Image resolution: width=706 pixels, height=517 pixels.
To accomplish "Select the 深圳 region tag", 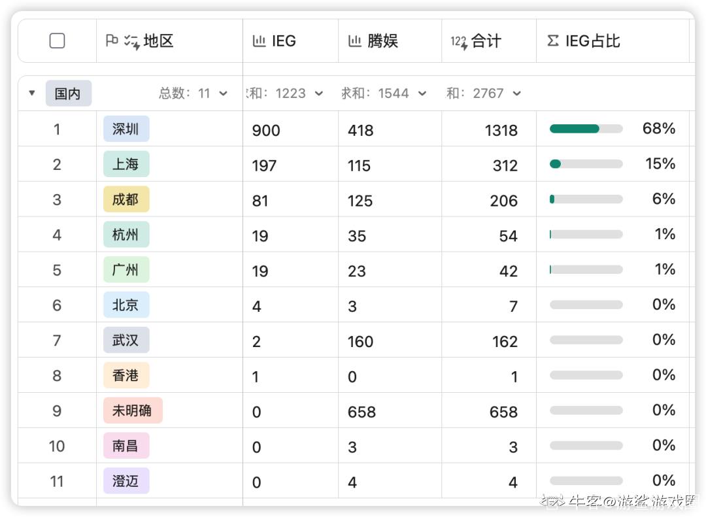I will 126,129.
